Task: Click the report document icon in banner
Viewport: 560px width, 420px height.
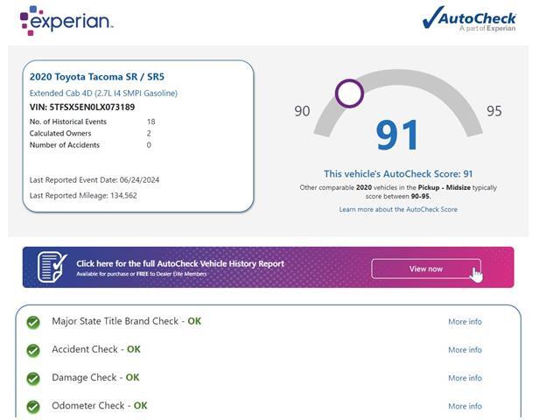Action: tap(52, 267)
